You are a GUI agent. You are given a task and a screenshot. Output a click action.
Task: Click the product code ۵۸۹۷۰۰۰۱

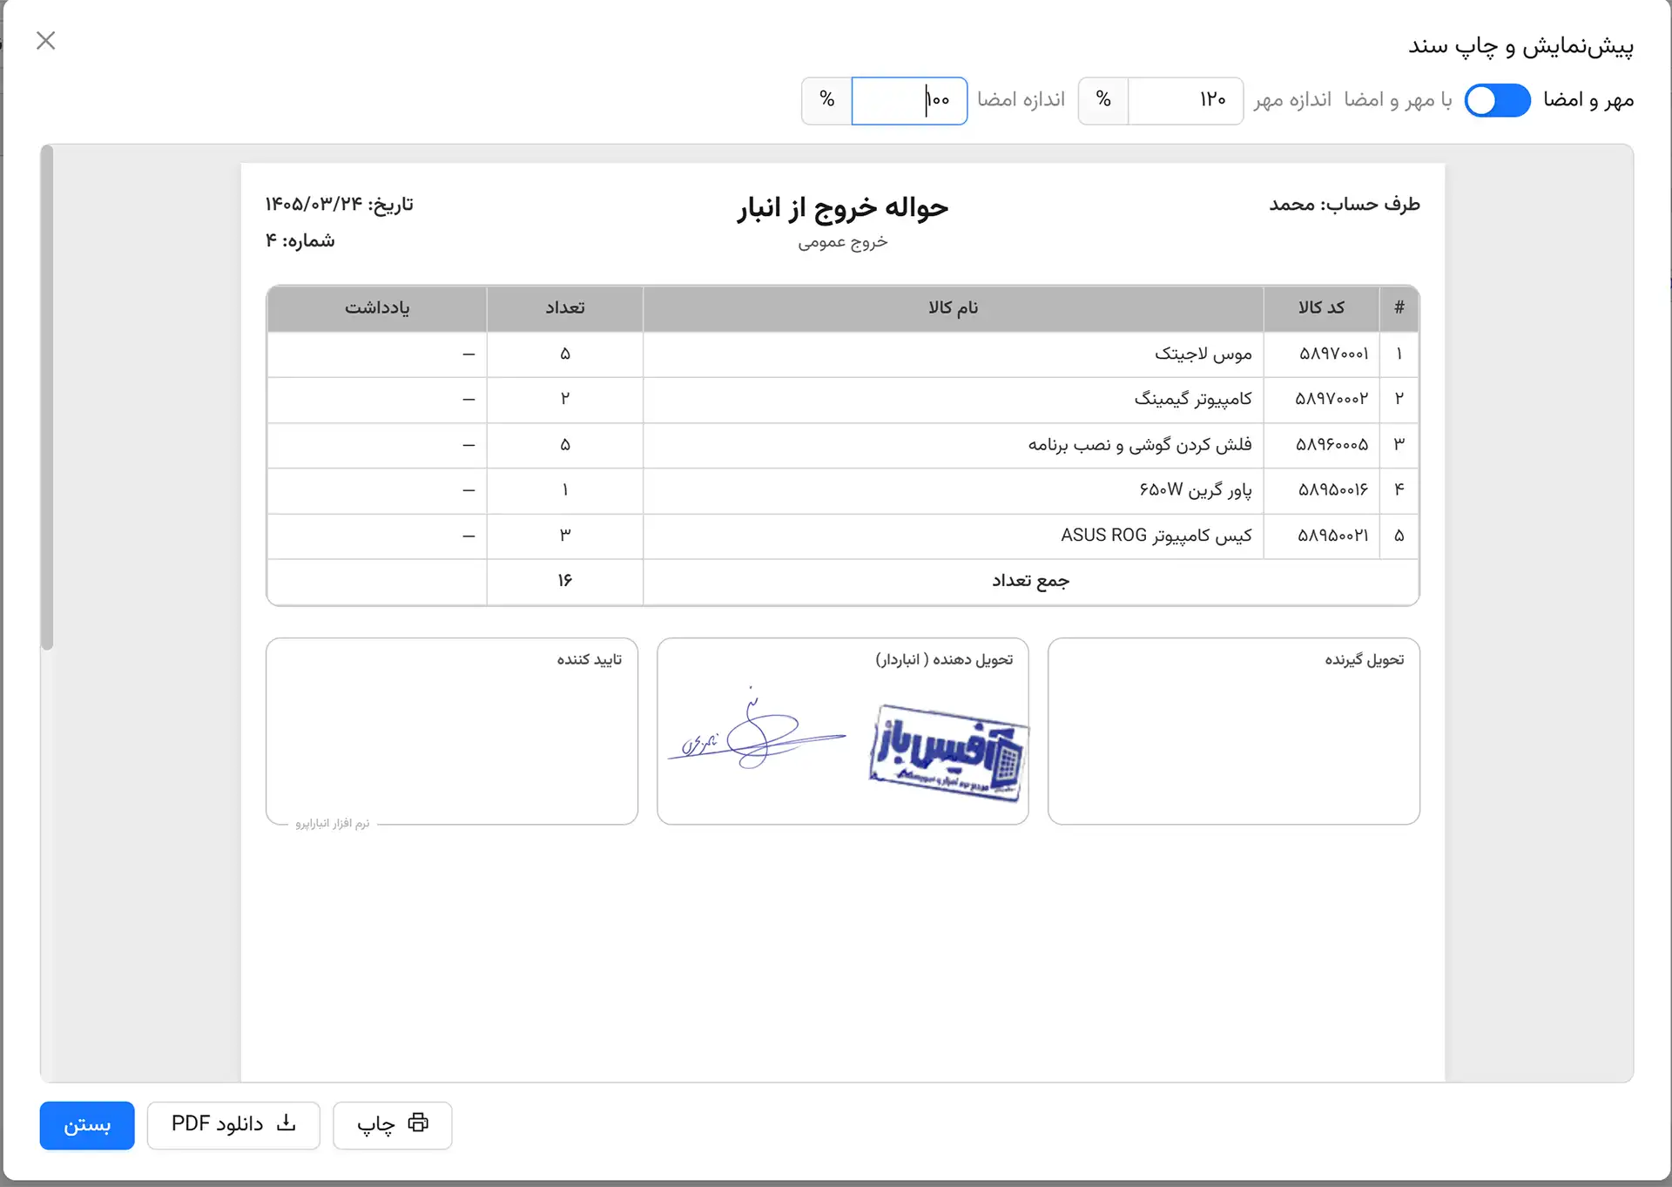pyautogui.click(x=1333, y=354)
